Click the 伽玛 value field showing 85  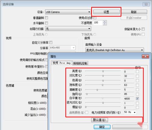pyautogui.click(x=129, y=94)
